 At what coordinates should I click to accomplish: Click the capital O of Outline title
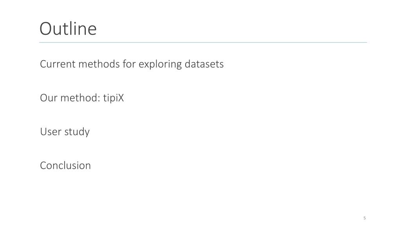(46, 29)
